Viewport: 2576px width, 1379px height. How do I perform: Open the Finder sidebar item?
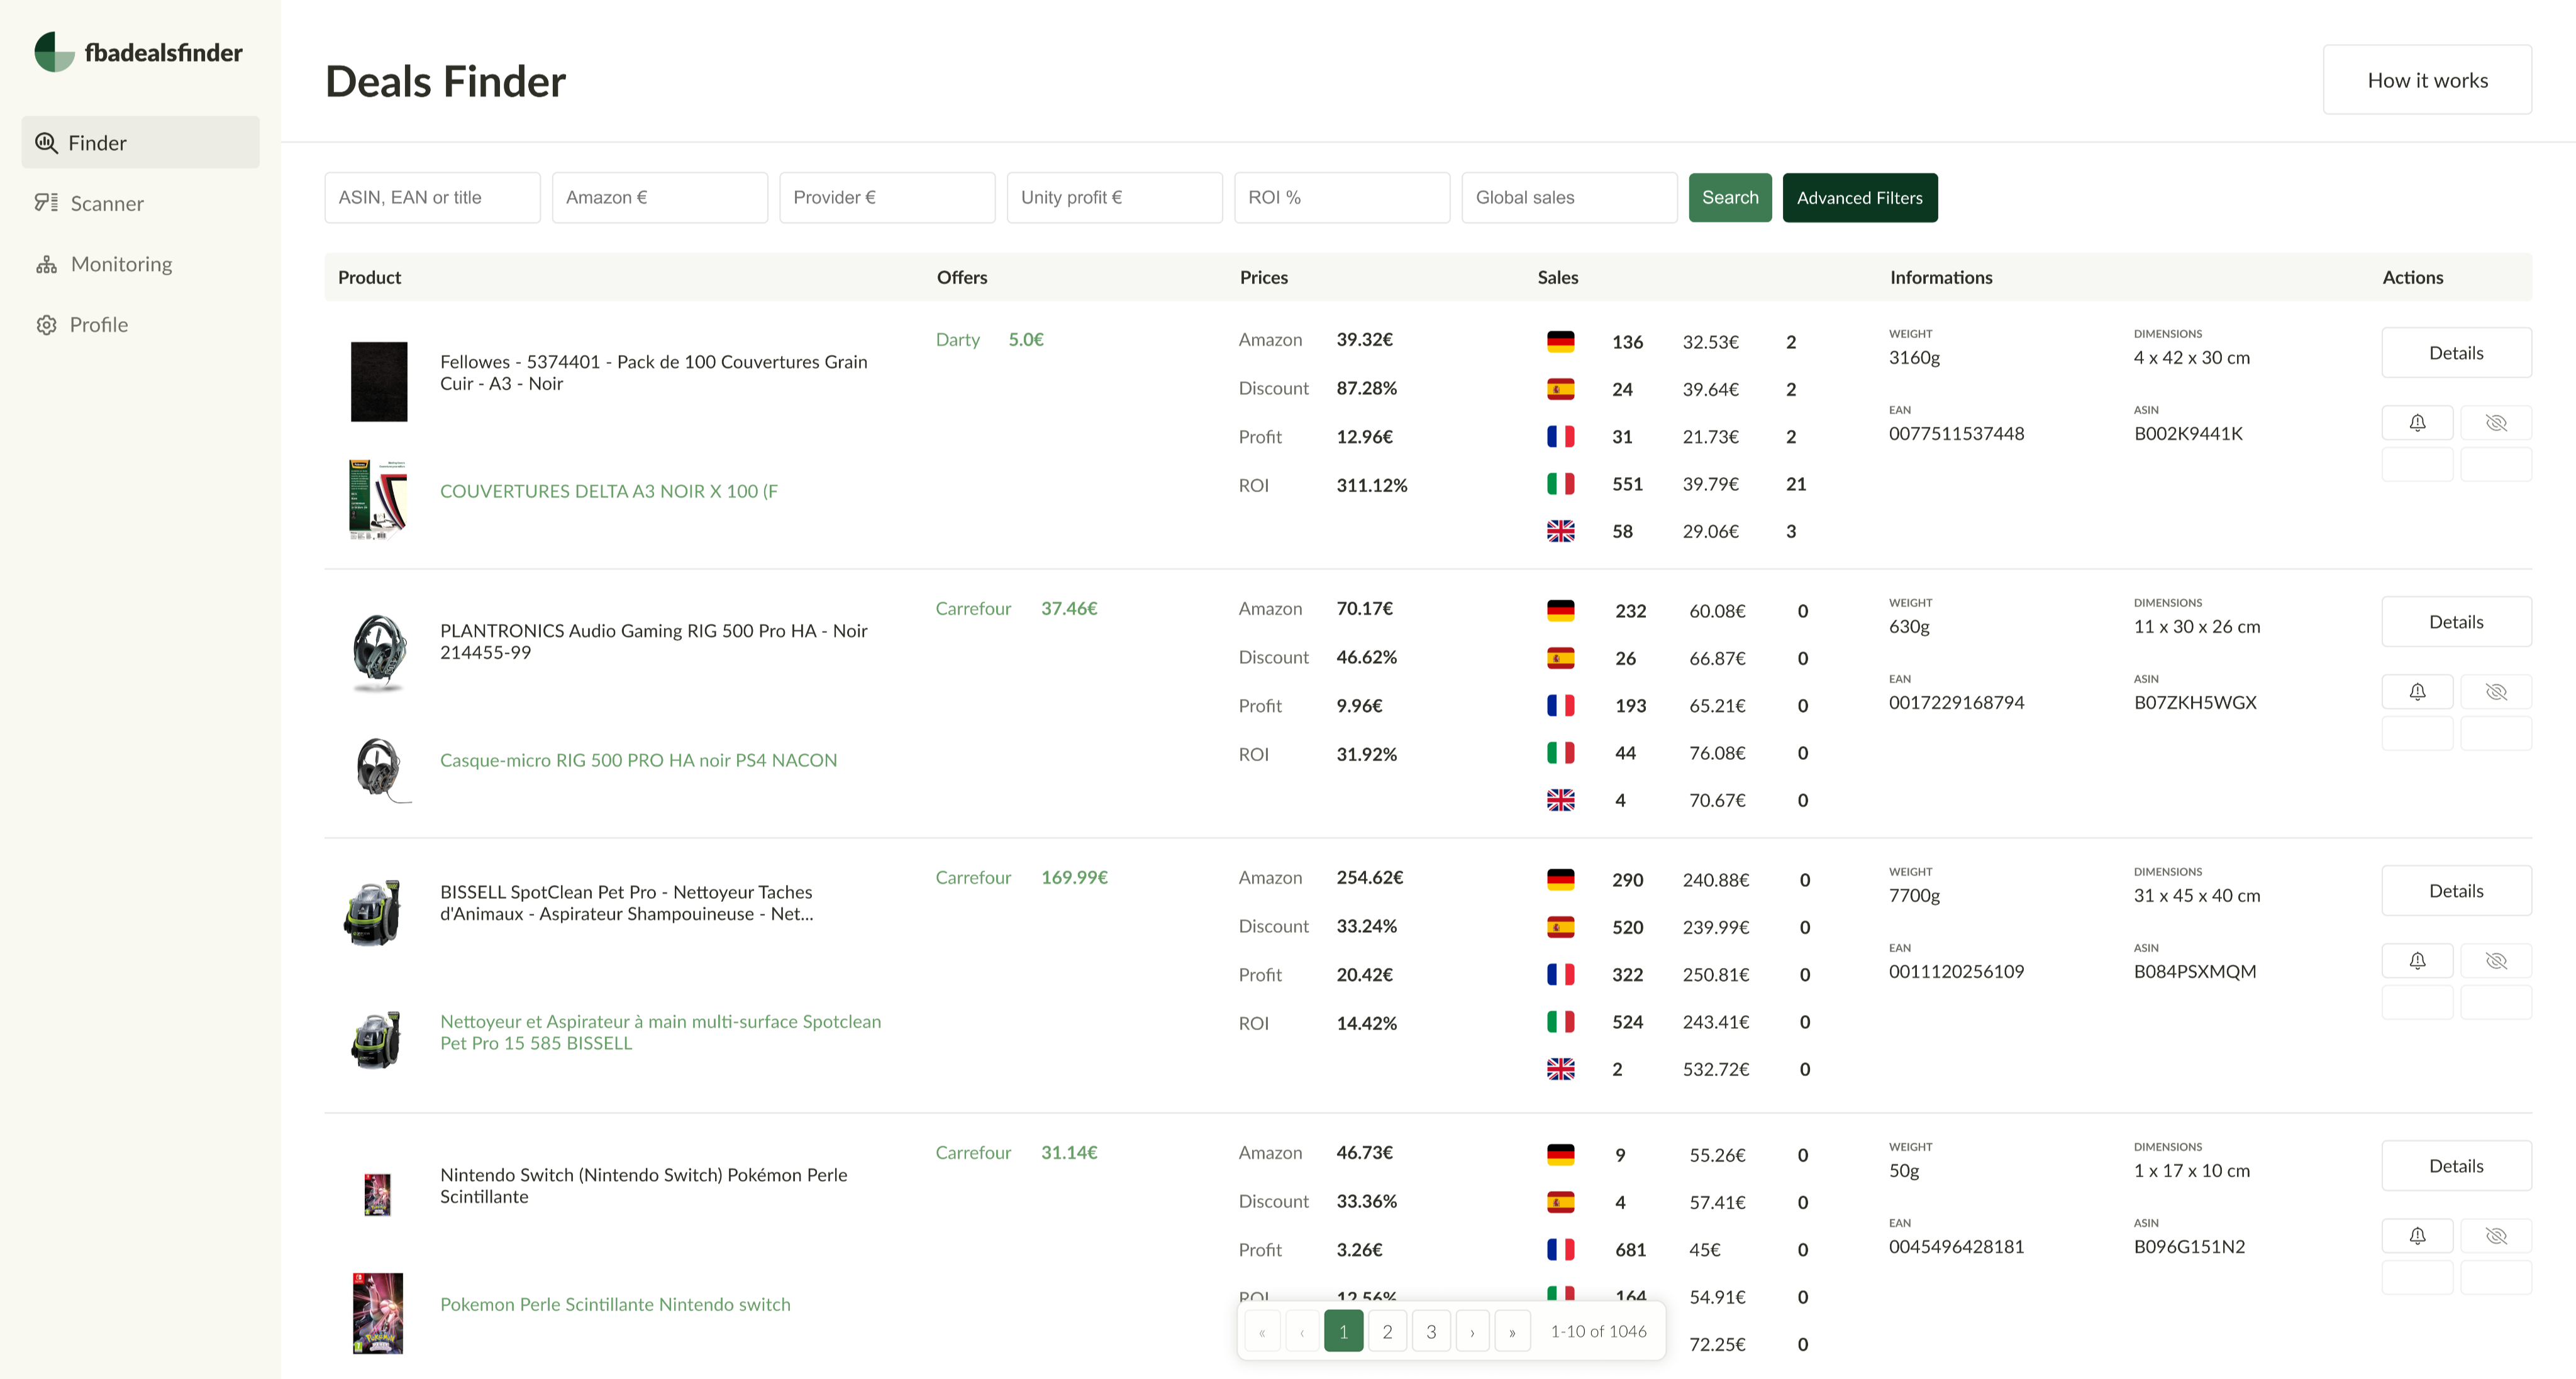140,142
